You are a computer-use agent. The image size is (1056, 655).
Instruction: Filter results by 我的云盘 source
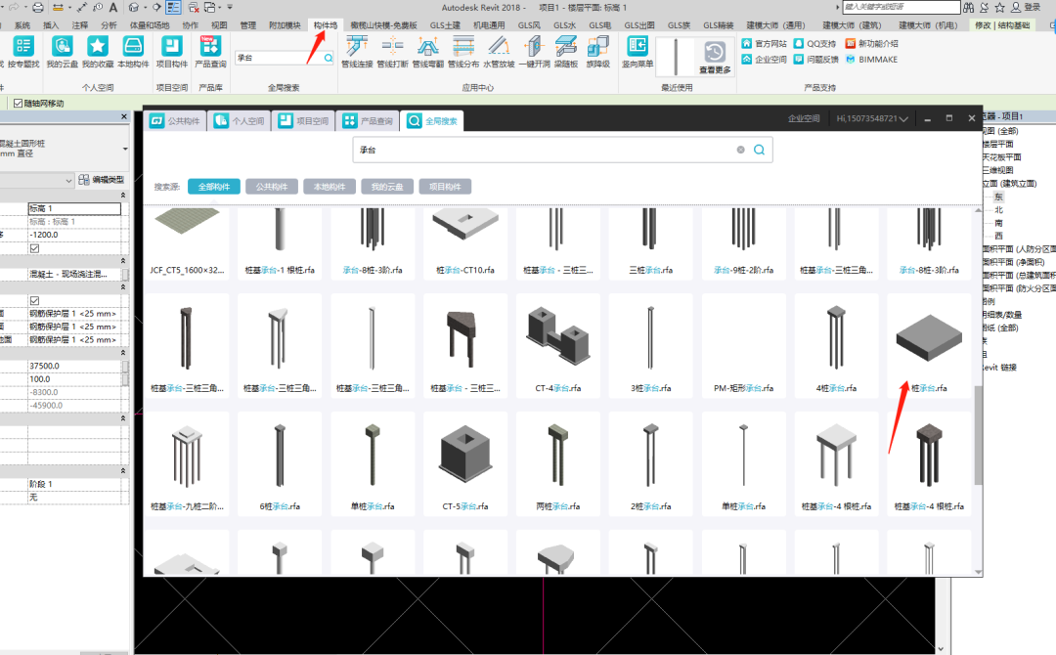387,187
